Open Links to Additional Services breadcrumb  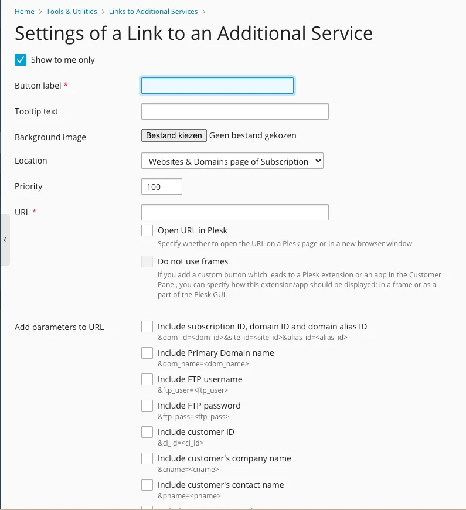click(x=153, y=11)
